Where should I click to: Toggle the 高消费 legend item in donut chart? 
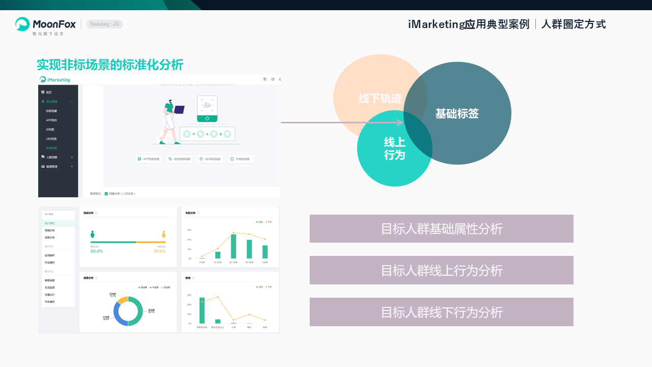click(142, 287)
